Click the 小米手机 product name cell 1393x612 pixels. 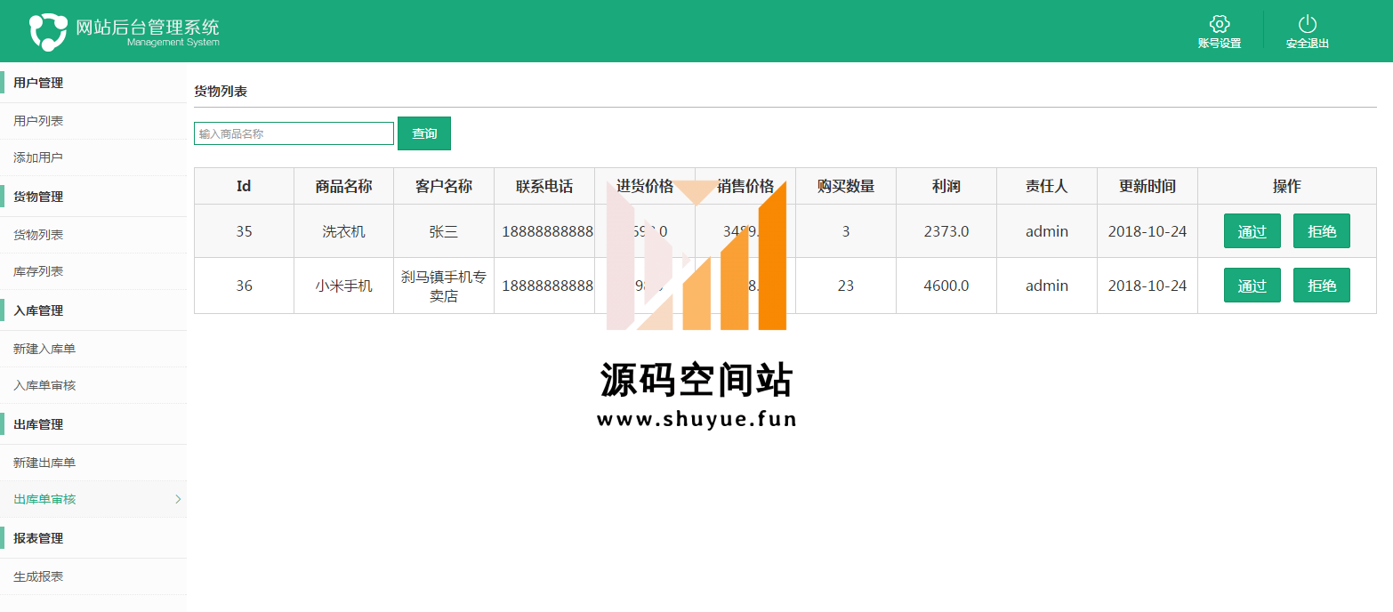click(x=343, y=286)
